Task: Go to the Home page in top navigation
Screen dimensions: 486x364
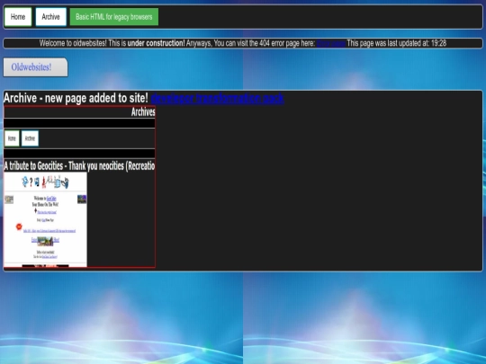Action: [18, 17]
